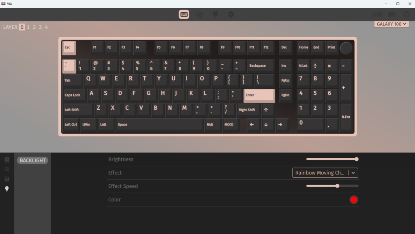Image resolution: width=415 pixels, height=234 pixels.
Task: Expand the Effect dropdown showing Rainbow Moving
Action: (325, 173)
